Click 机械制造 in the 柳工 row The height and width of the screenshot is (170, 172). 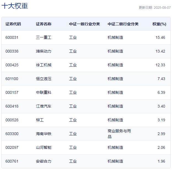pos(115,120)
